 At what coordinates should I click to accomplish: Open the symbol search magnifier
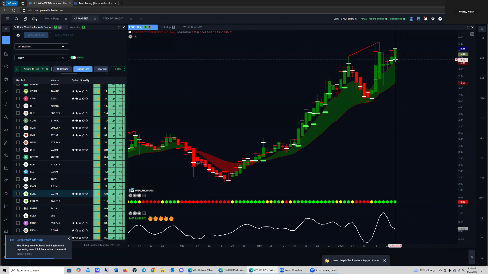pyautogui.click(x=17, y=19)
